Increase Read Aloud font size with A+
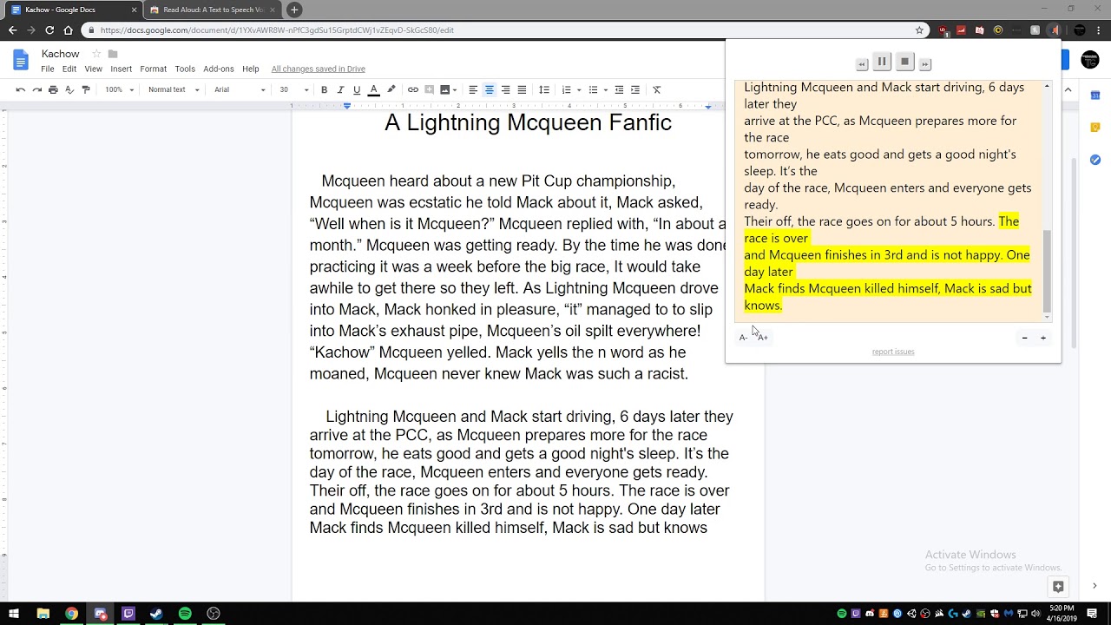The height and width of the screenshot is (625, 1111). pyautogui.click(x=763, y=338)
